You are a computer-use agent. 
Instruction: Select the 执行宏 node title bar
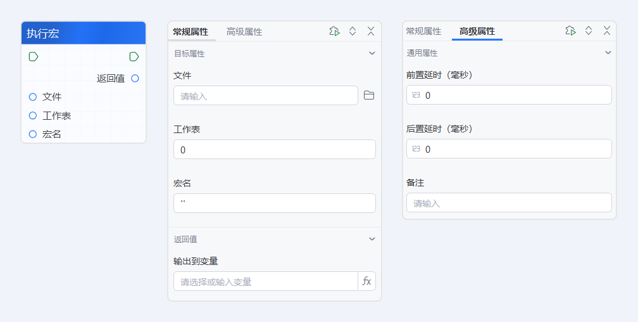[x=84, y=33]
